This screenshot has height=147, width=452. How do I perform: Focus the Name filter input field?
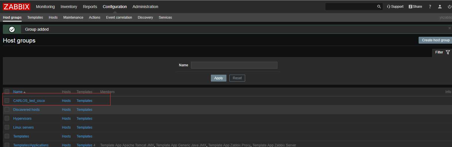pos(234,65)
